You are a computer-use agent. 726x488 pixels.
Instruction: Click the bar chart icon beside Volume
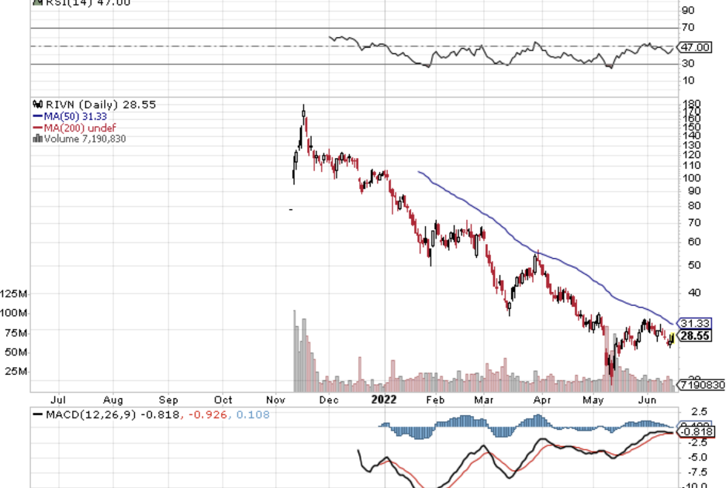pos(36,139)
